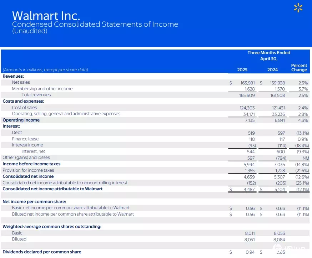
Task: Select the 124,303 cost of sales value
Action: coord(247,108)
